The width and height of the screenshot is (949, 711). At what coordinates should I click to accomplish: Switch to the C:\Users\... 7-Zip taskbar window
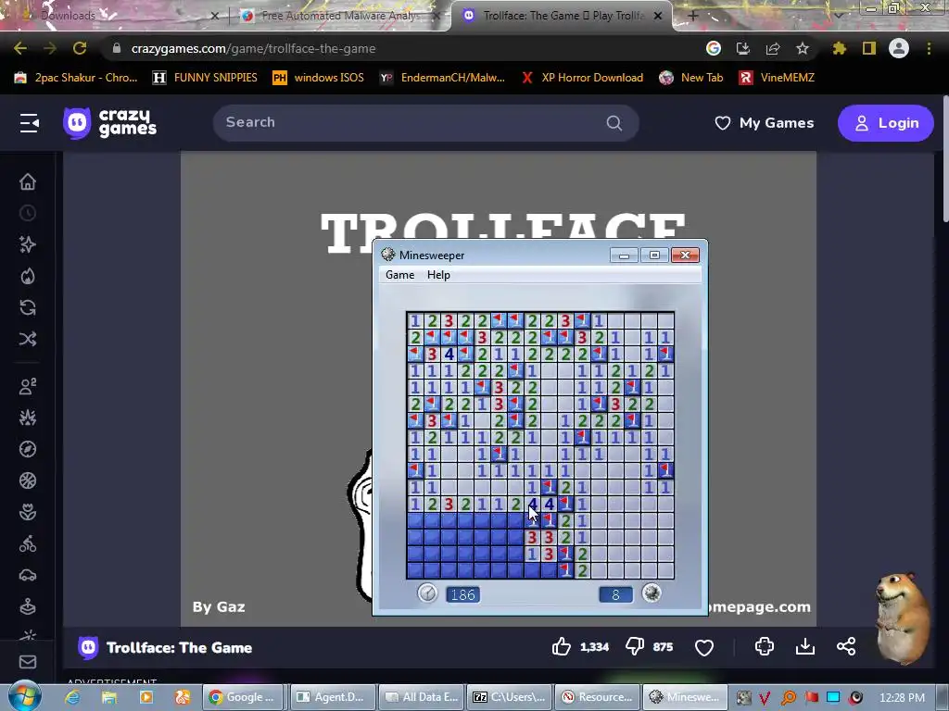pyautogui.click(x=508, y=697)
